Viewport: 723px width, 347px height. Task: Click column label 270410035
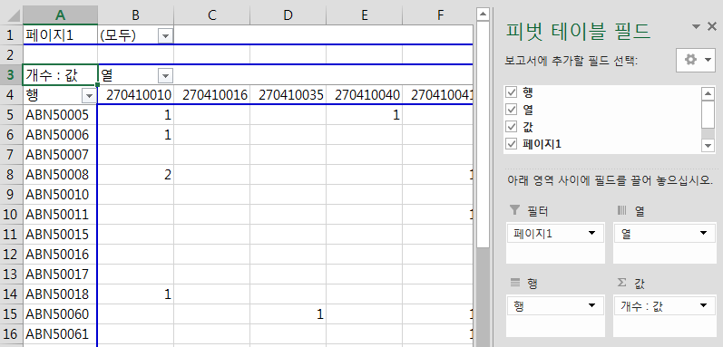(x=288, y=95)
